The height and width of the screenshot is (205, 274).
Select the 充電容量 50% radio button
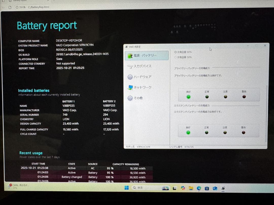(176, 57)
